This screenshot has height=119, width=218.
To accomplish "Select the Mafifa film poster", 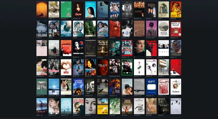I will 90,48.
